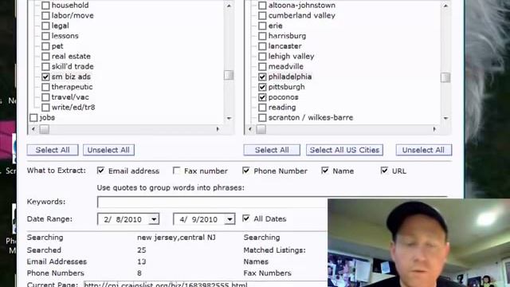This screenshot has width=510, height=287.
Task: Uncheck the pittsburgh city checkbox
Action: 262,87
